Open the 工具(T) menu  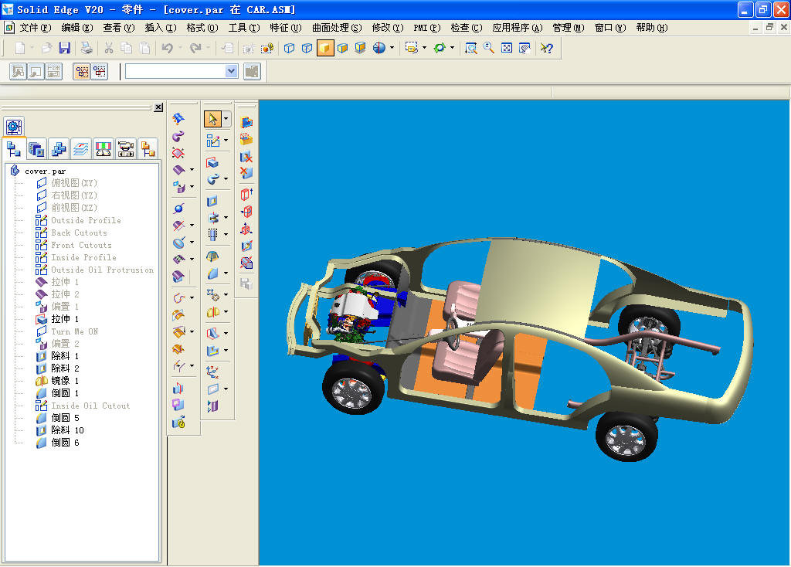[x=243, y=28]
